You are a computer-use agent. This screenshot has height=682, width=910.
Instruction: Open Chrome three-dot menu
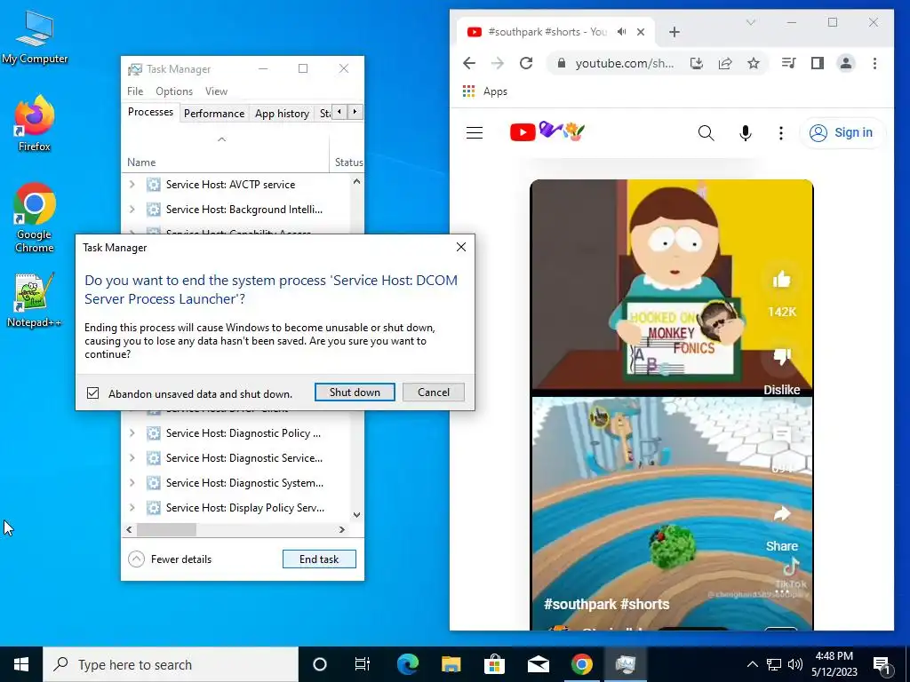pos(874,63)
